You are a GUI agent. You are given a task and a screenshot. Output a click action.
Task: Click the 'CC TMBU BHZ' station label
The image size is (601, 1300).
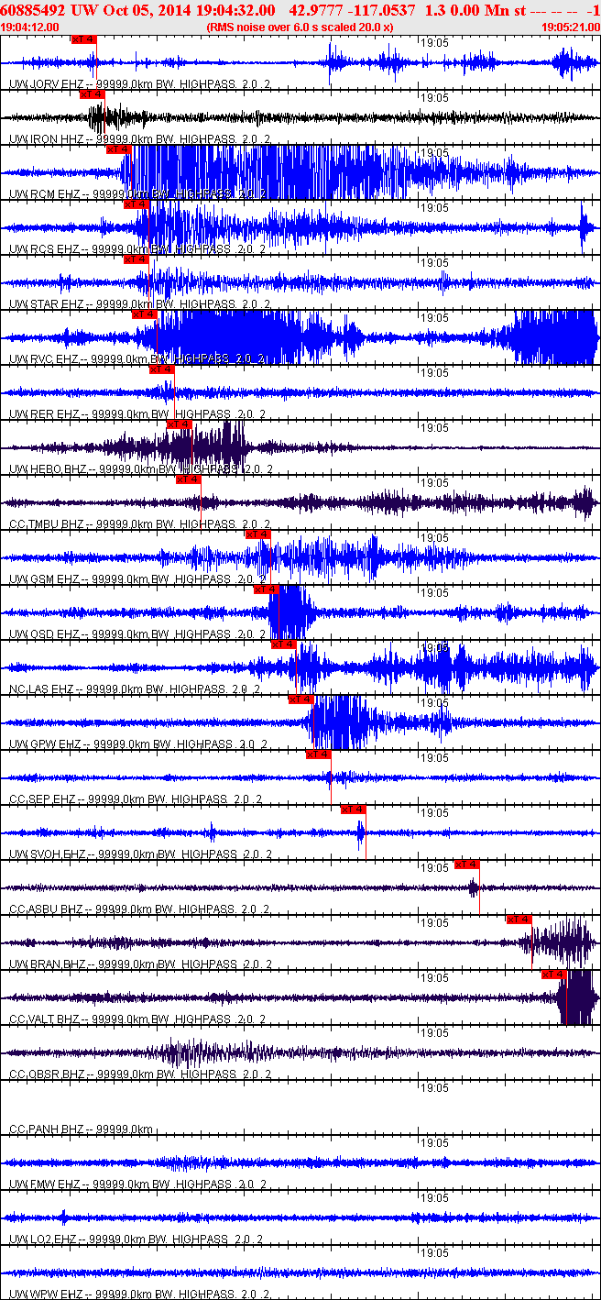[x=47, y=524]
